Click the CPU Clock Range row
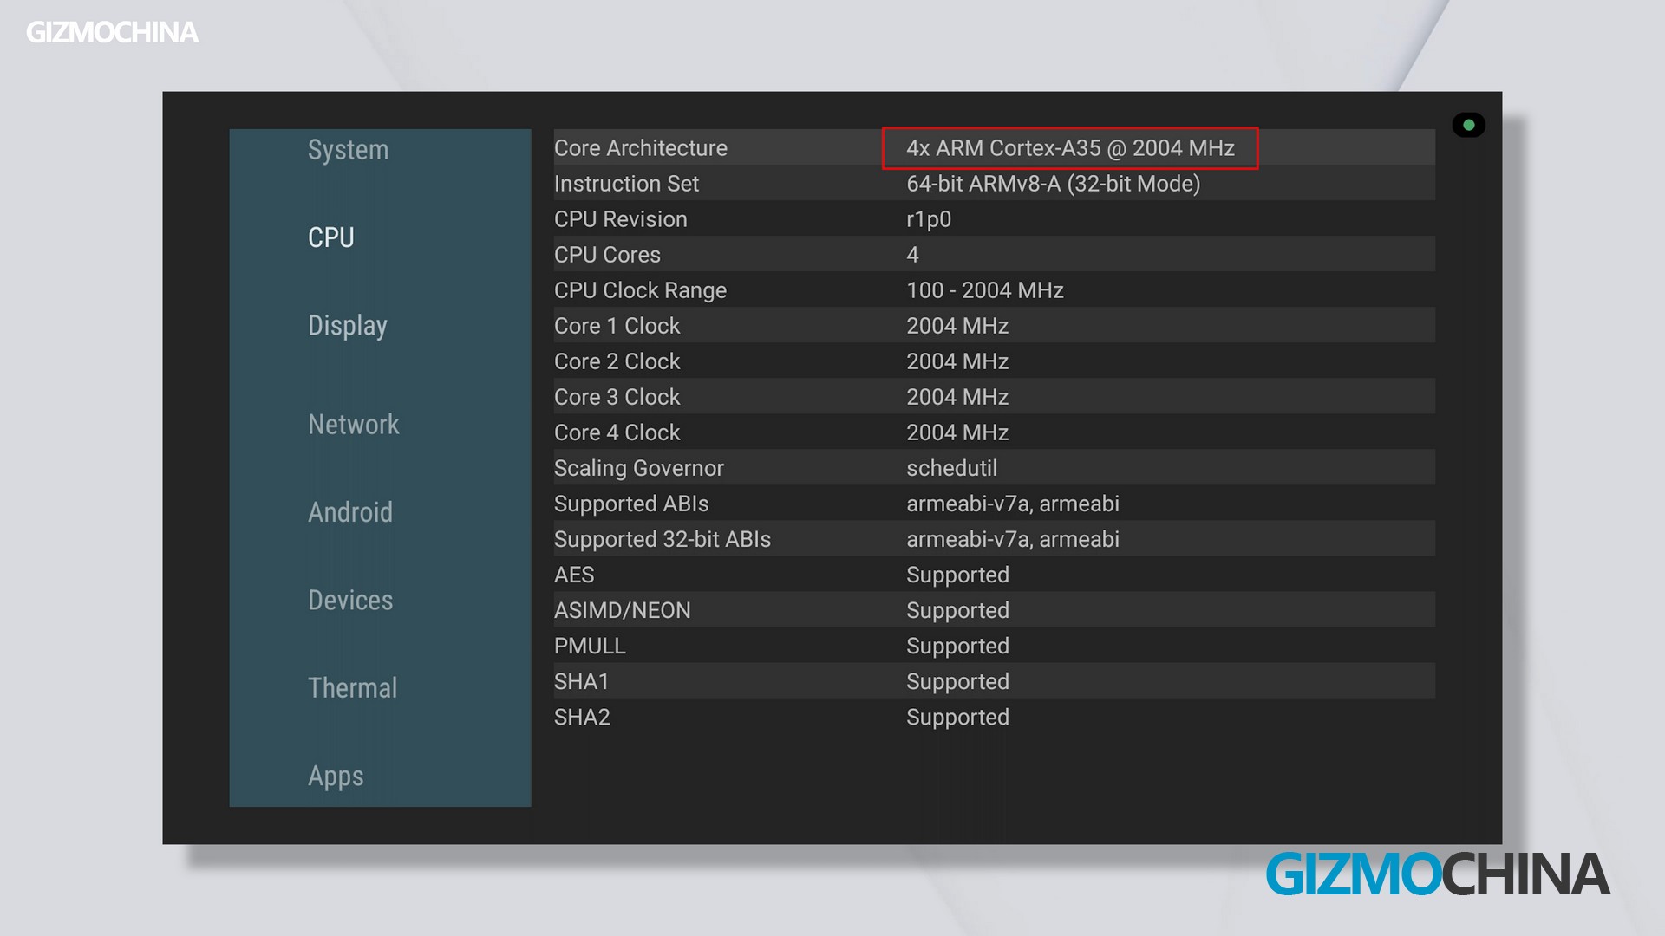Screen dimensions: 1665x936 pyautogui.click(x=640, y=290)
